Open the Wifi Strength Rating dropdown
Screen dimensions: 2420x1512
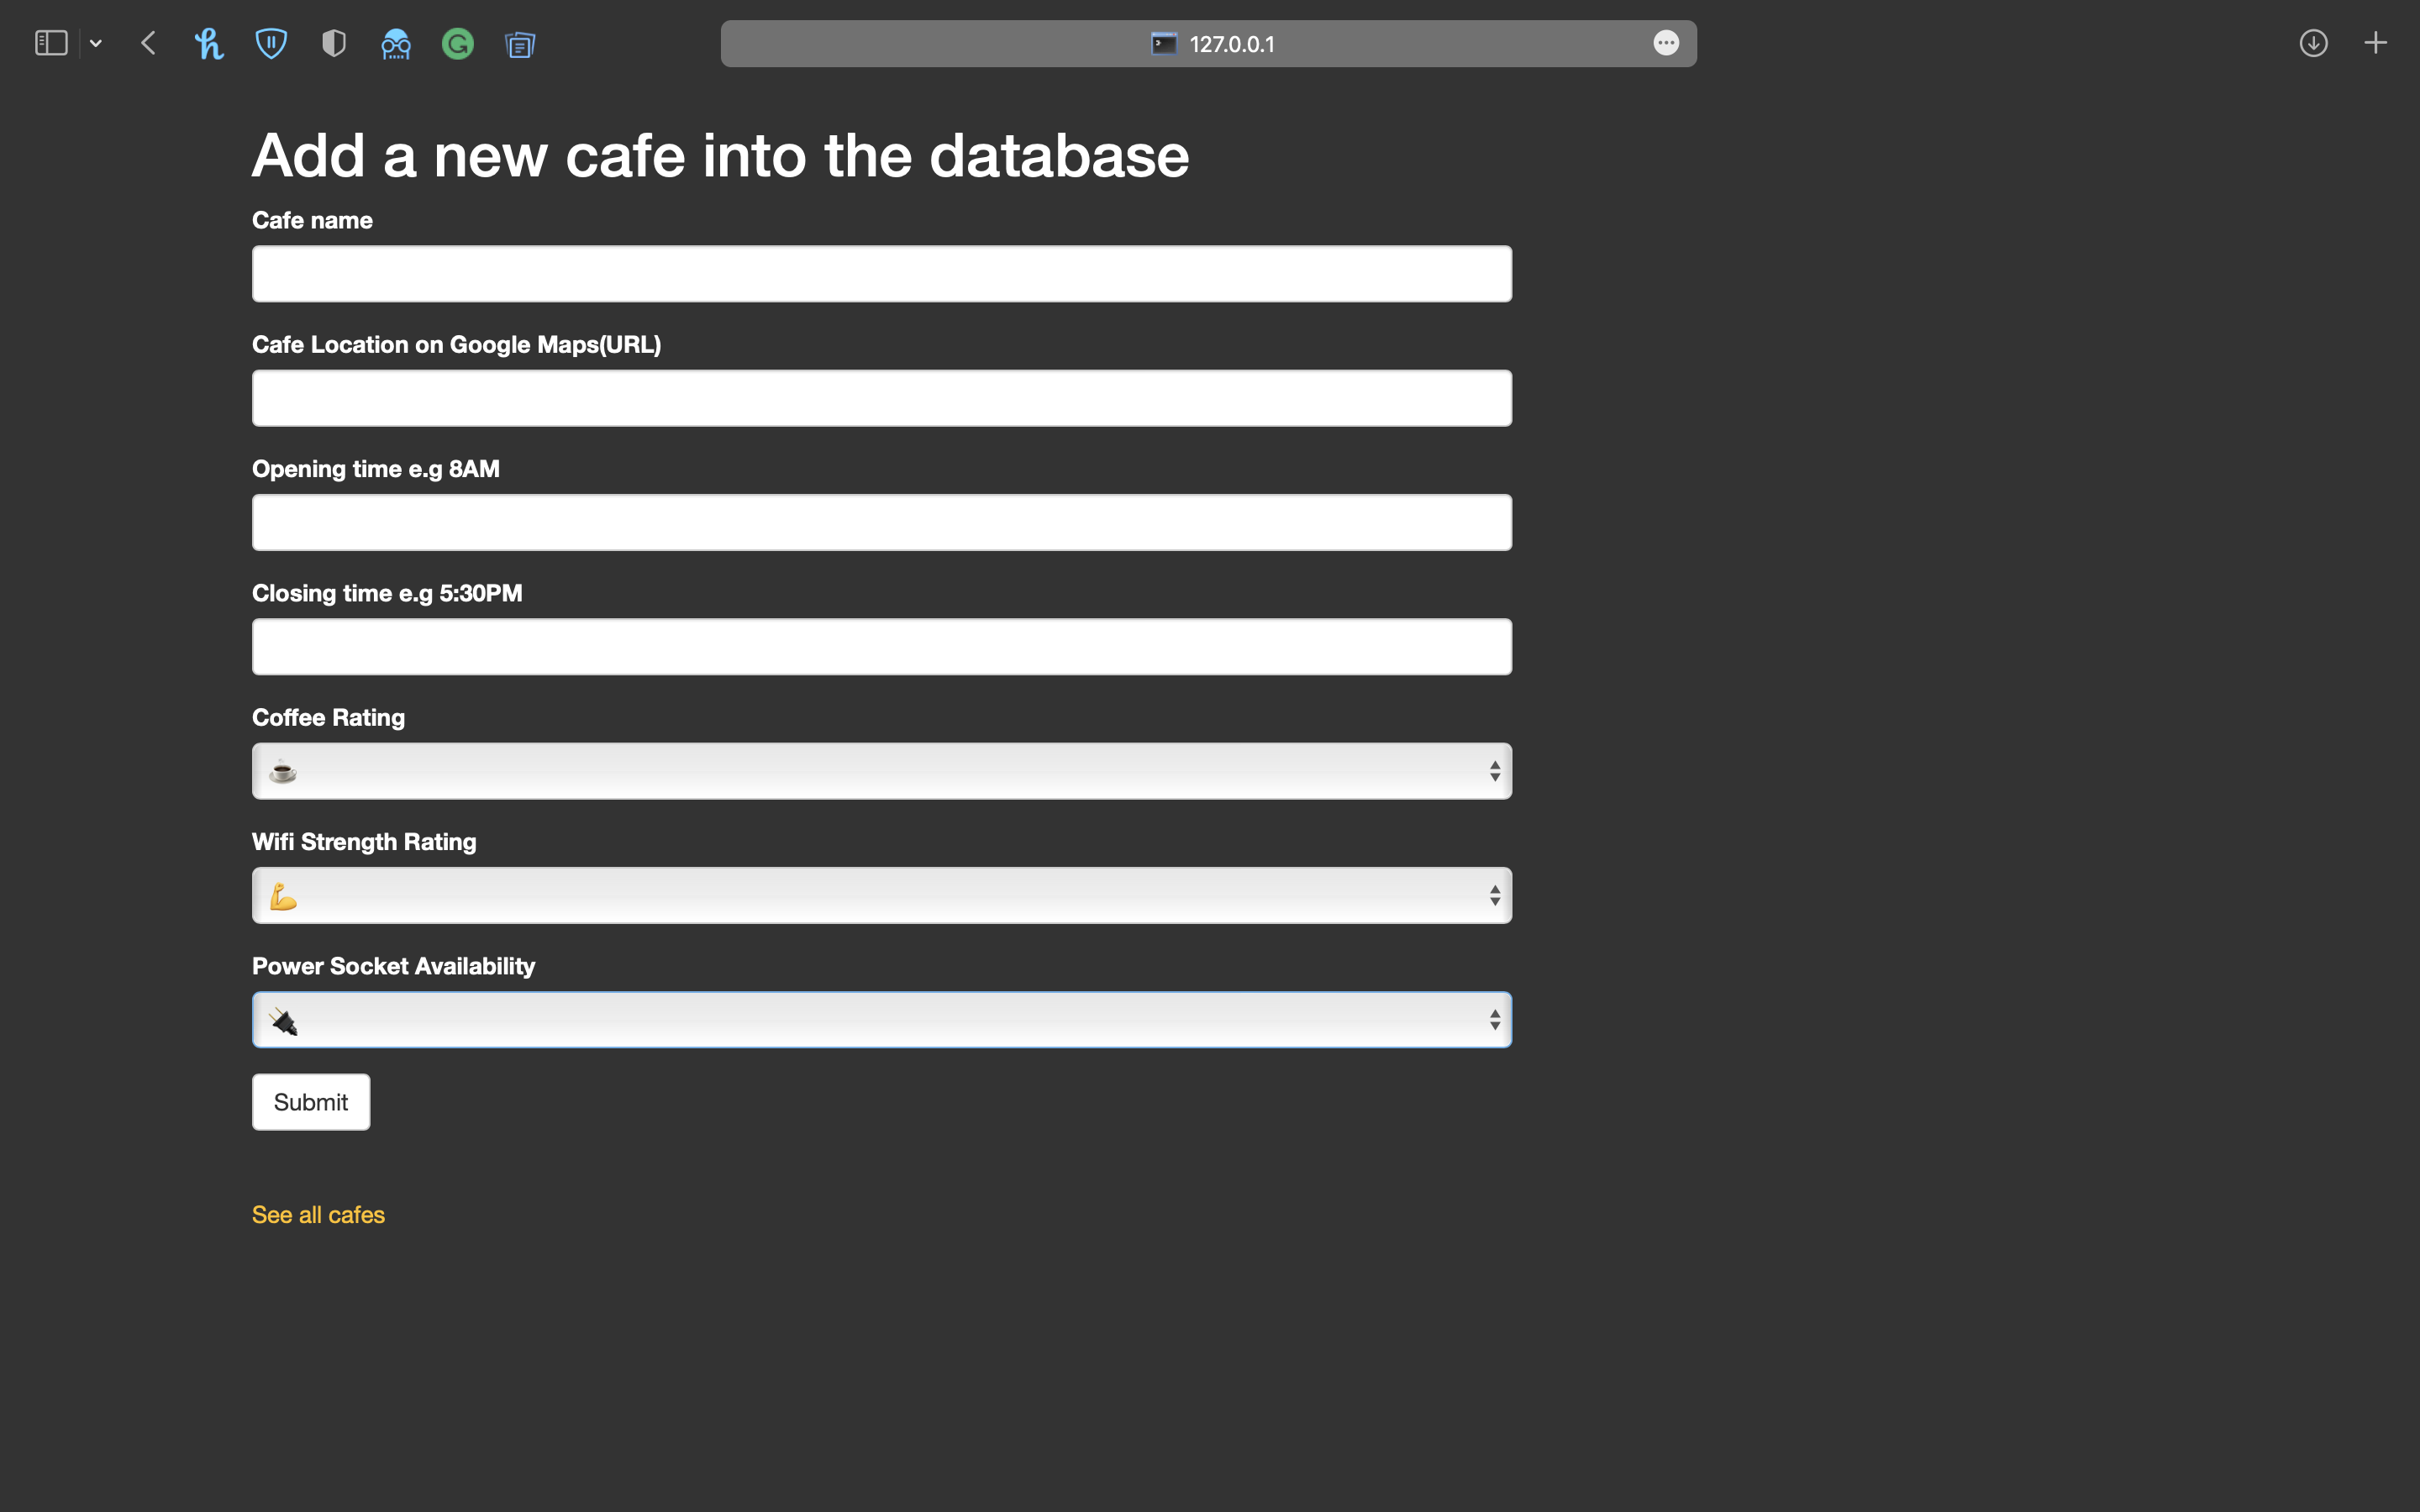click(x=880, y=895)
